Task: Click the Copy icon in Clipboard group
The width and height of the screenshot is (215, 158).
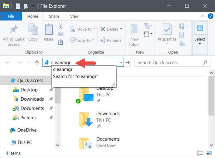Action: click(x=33, y=29)
